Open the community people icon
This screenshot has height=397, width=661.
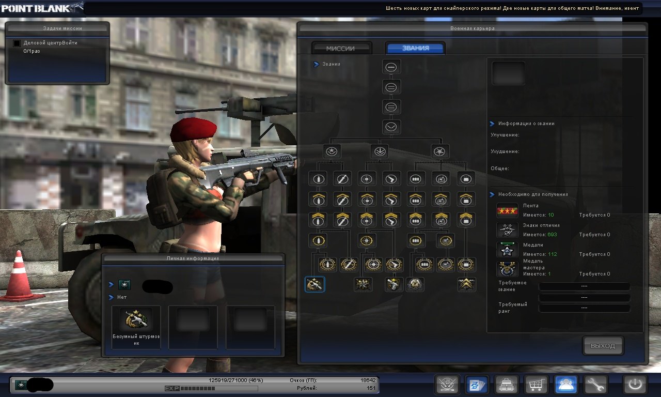click(x=566, y=385)
